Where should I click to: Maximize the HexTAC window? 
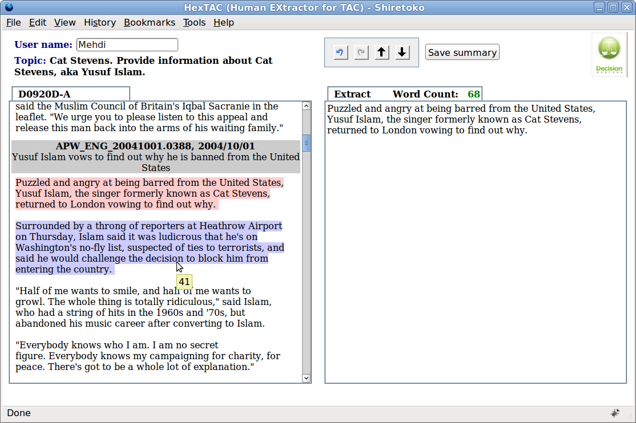click(613, 7)
